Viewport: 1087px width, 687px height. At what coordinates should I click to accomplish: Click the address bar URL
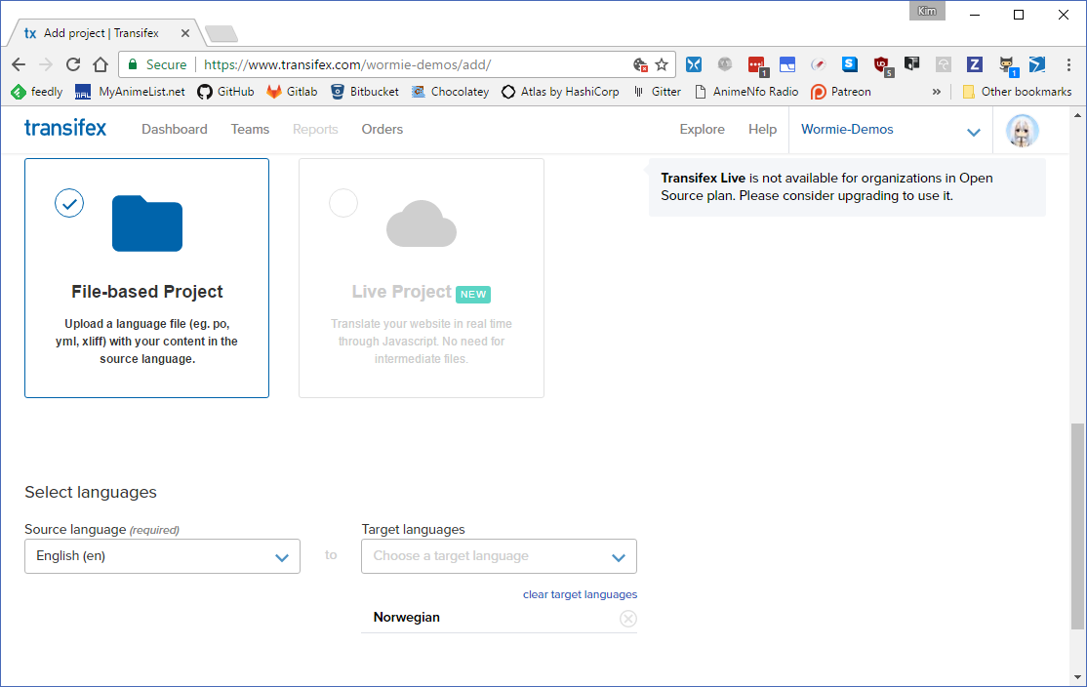tap(347, 64)
